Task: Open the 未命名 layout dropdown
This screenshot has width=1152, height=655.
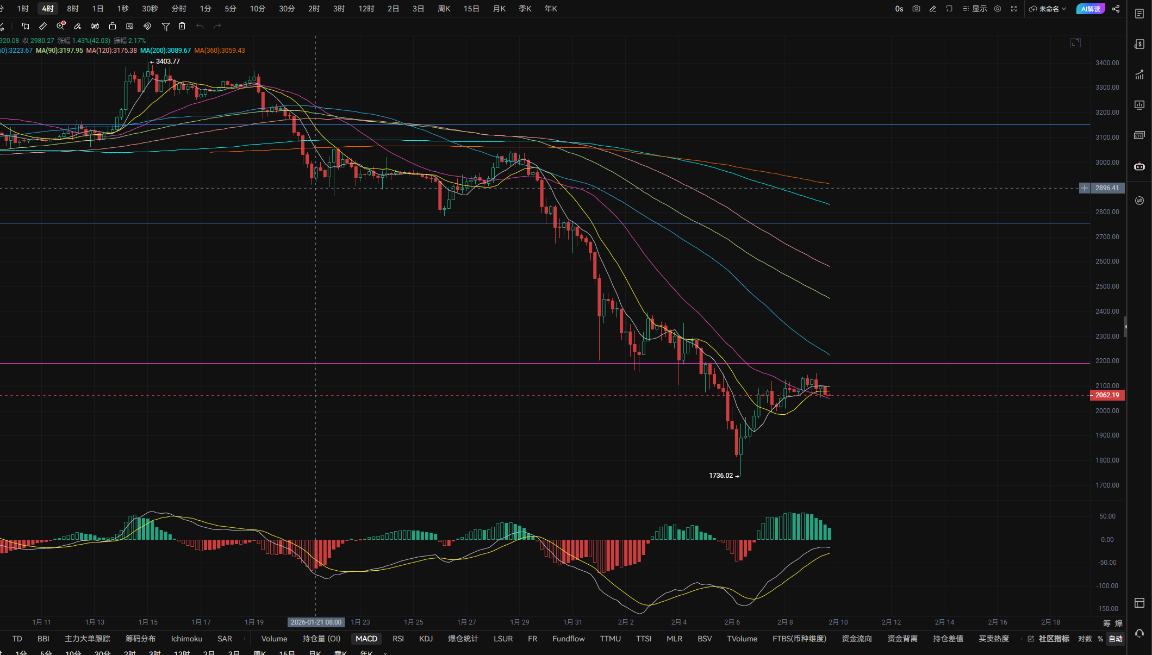Action: [x=1048, y=9]
